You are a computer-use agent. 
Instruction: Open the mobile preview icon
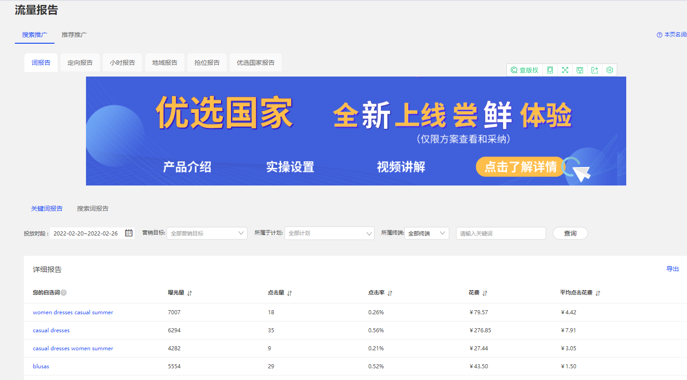[x=550, y=70]
